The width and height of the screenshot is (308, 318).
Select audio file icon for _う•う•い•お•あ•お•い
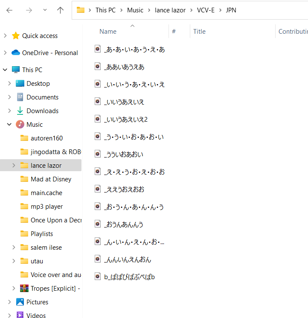coord(98,136)
